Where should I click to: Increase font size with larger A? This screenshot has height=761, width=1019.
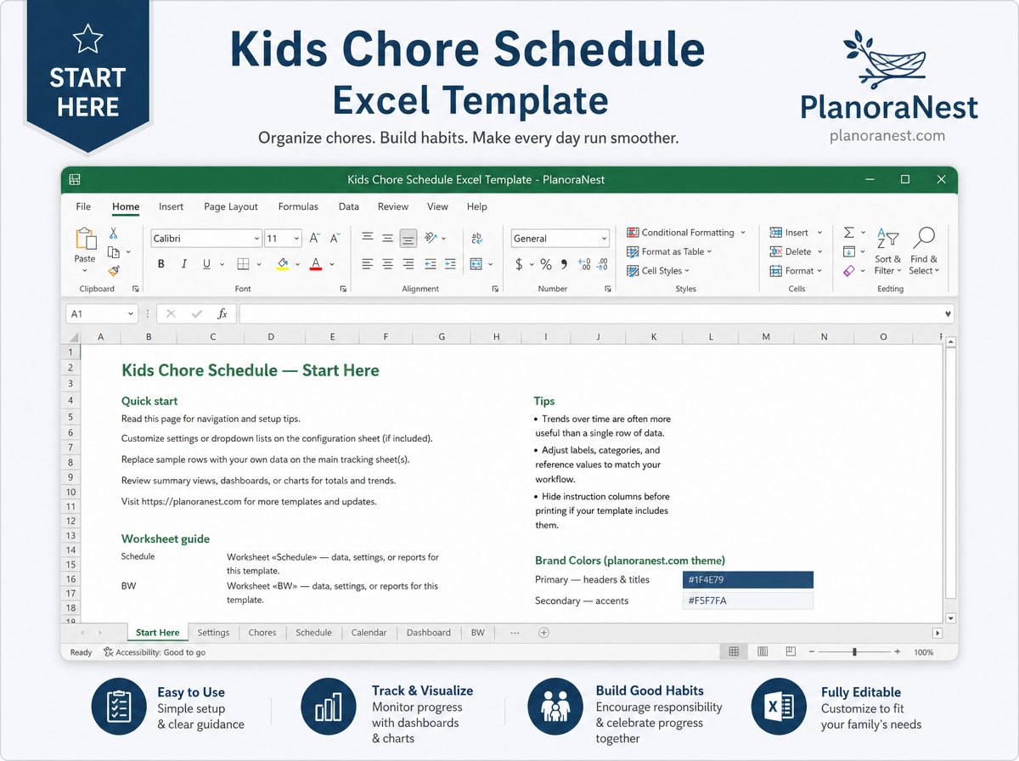[x=315, y=239]
